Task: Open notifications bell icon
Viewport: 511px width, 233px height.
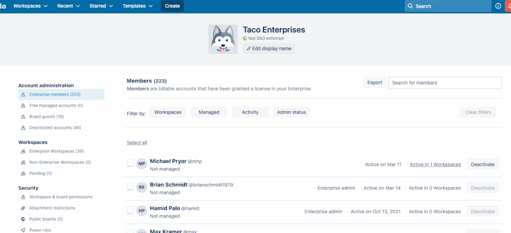Action: (x=508, y=6)
